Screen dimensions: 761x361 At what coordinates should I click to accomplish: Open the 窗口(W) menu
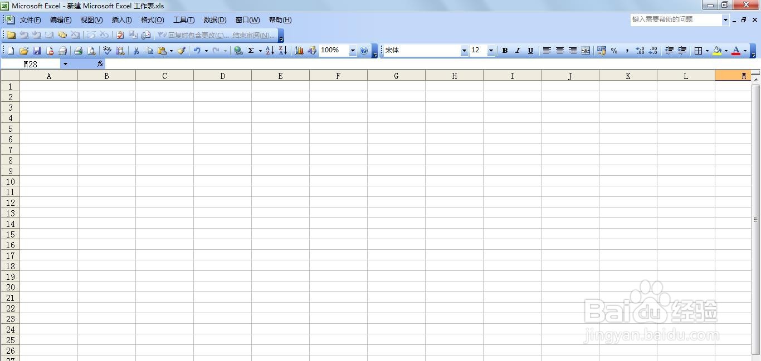pyautogui.click(x=247, y=20)
